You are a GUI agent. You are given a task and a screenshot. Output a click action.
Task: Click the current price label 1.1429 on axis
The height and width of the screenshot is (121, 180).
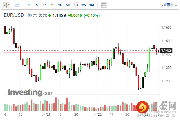167,50
